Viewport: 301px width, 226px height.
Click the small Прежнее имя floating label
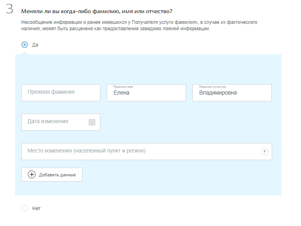click(123, 87)
